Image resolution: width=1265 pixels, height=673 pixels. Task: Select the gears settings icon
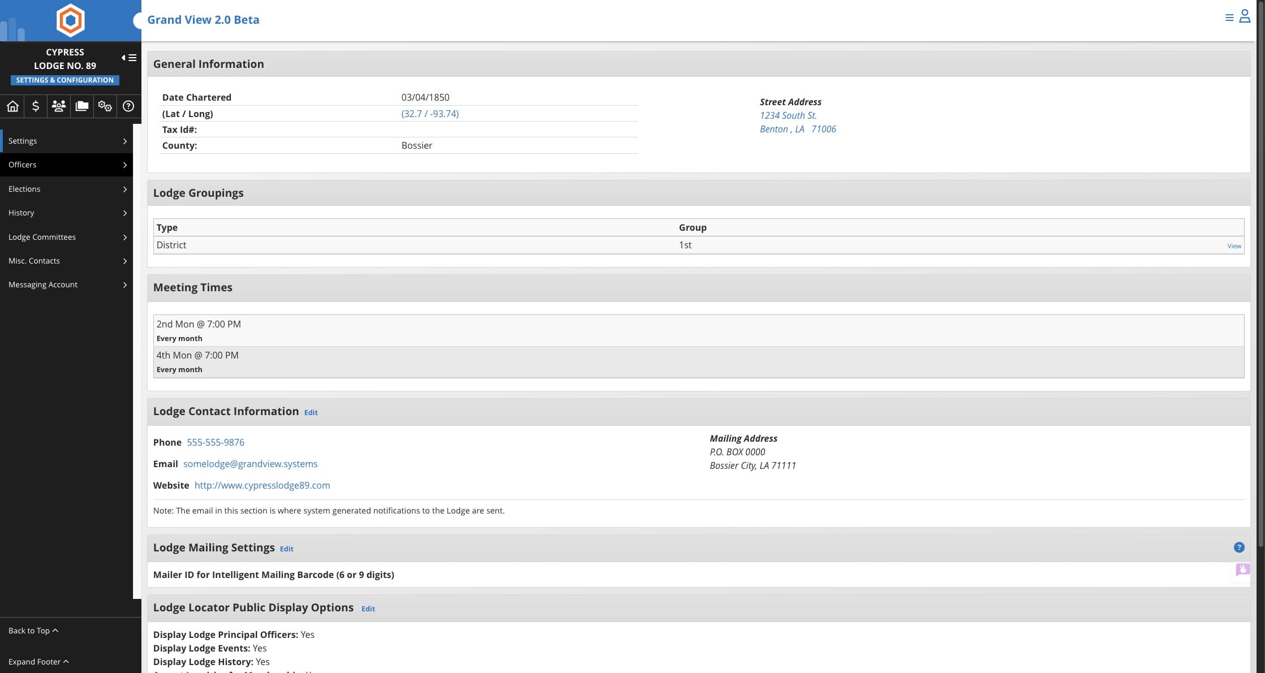[x=105, y=106]
